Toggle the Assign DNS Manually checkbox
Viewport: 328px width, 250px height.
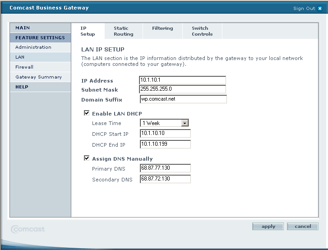pos(87,158)
